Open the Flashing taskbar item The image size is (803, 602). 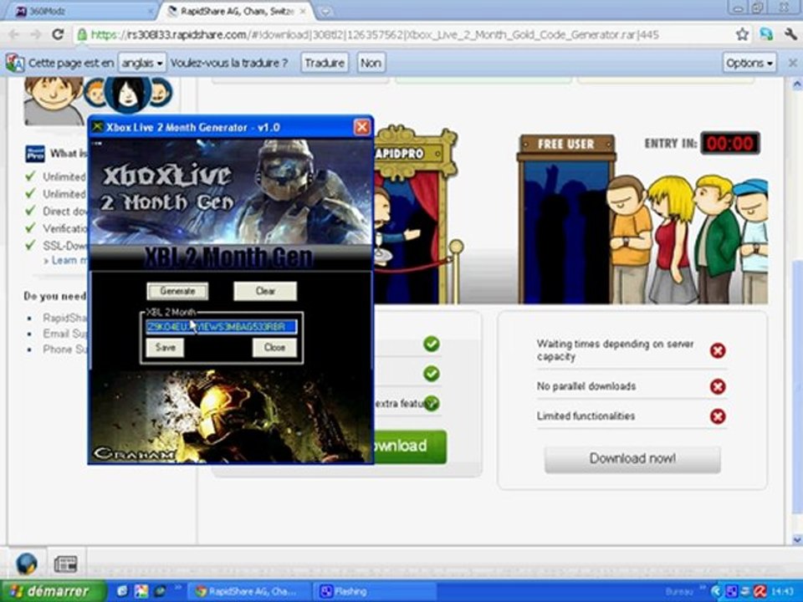[376, 591]
